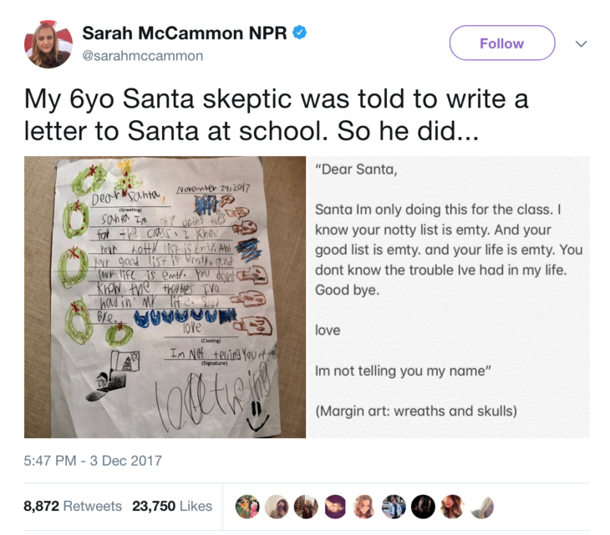Click the @sarahmccammon handle
The height and width of the screenshot is (535, 610).
click(x=142, y=56)
